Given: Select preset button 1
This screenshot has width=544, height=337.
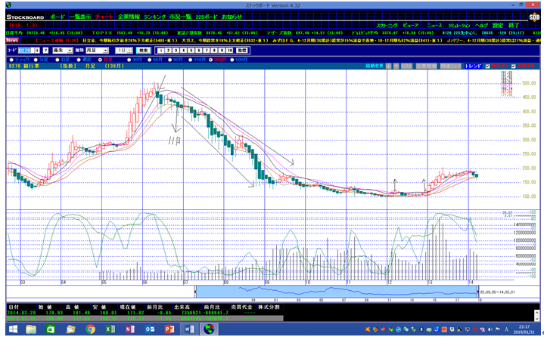Looking at the screenshot, I should click(160, 50).
